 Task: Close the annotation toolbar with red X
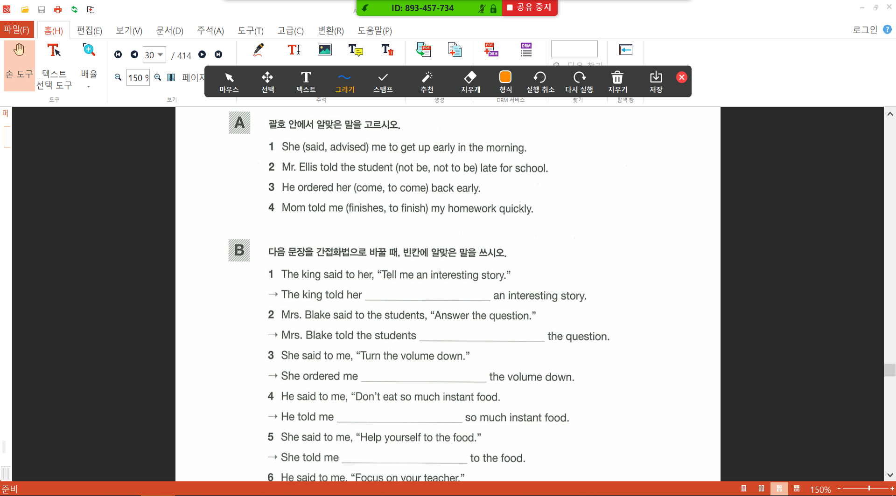tap(682, 77)
